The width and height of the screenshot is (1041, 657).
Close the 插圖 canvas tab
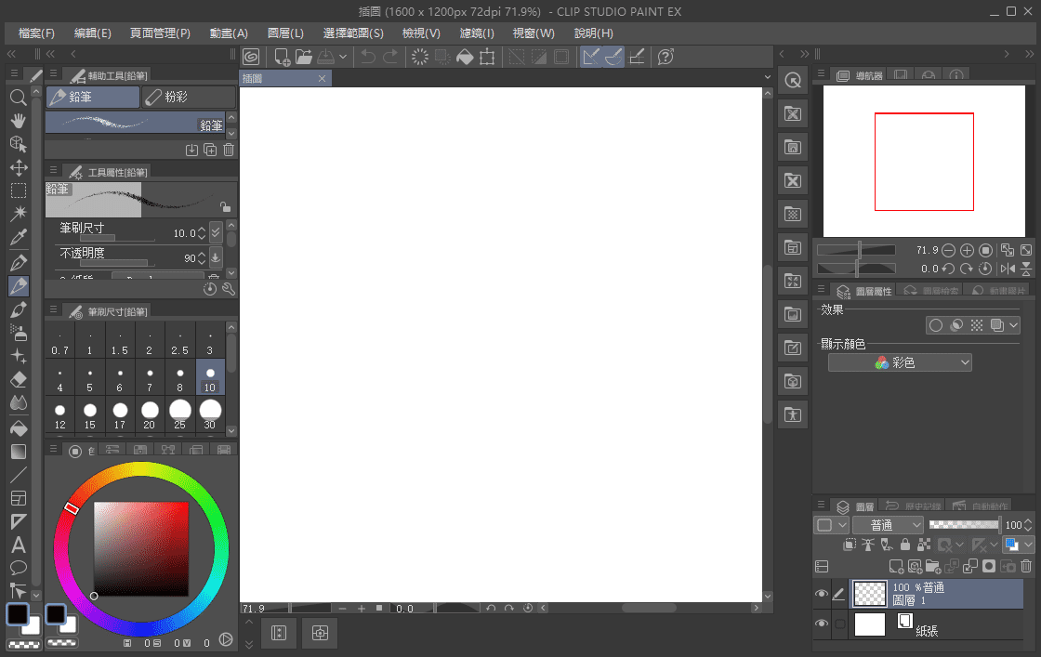click(322, 79)
